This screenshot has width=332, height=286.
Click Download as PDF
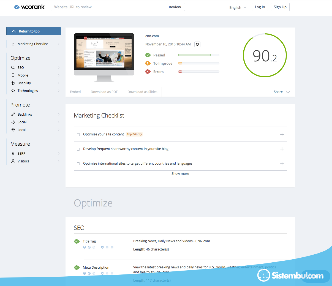pyautogui.click(x=104, y=92)
